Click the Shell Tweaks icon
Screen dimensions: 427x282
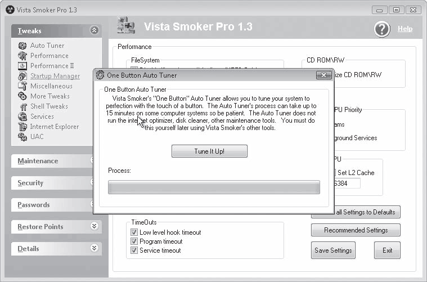click(24, 107)
